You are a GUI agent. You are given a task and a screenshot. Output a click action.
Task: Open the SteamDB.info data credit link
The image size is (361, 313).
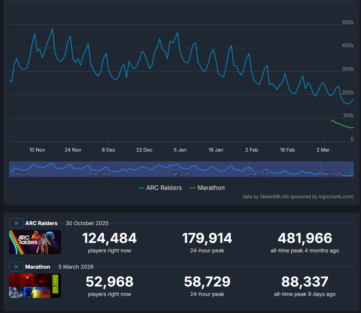click(x=274, y=197)
